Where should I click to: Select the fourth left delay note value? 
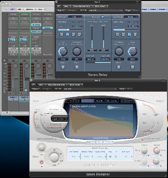(x=79, y=35)
